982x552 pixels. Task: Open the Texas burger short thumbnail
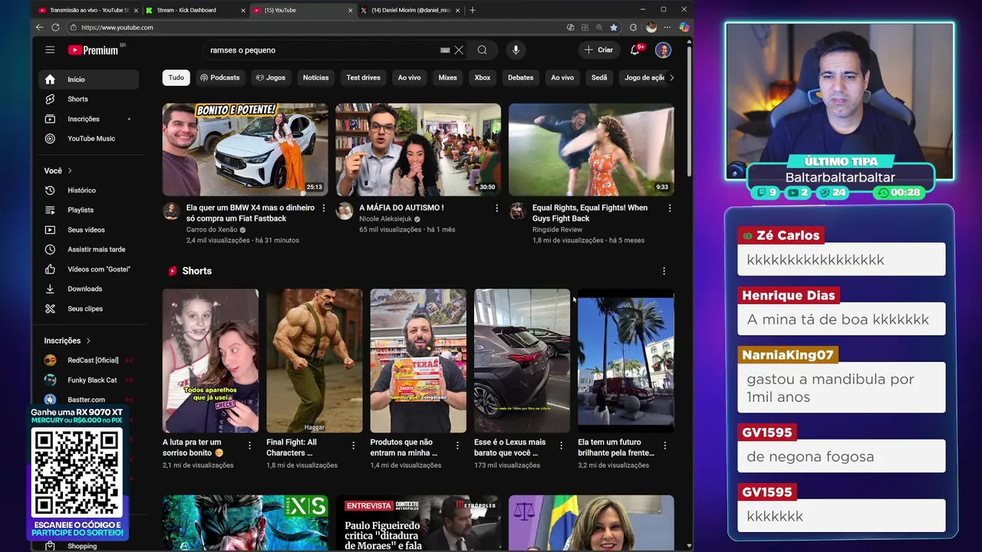pyautogui.click(x=418, y=360)
